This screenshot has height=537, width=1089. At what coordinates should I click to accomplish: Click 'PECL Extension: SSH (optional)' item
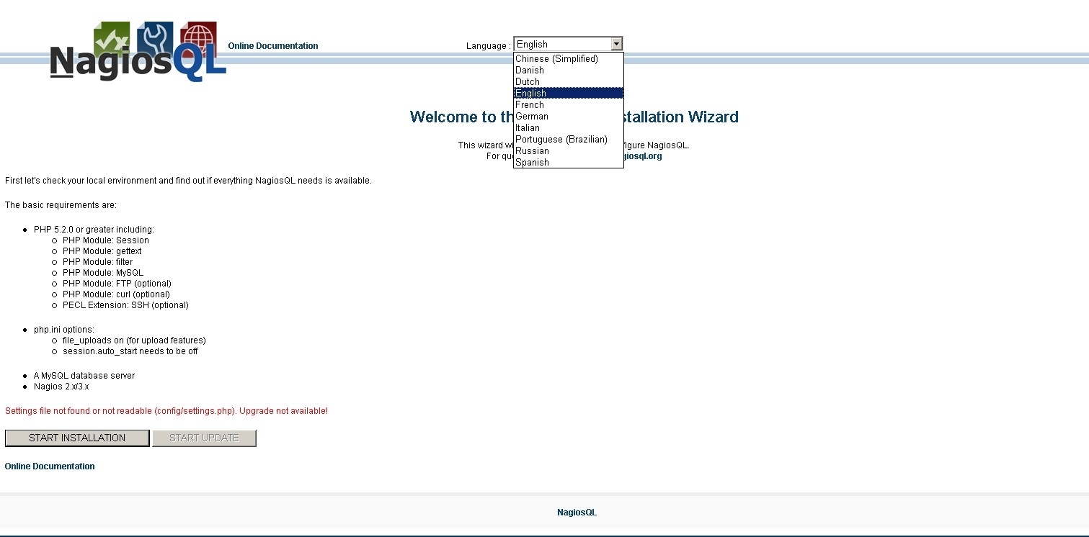point(125,305)
